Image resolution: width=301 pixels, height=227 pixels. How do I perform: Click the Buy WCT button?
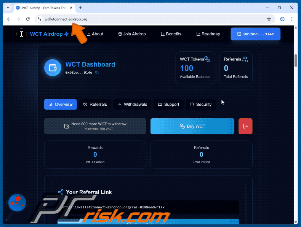click(x=192, y=126)
